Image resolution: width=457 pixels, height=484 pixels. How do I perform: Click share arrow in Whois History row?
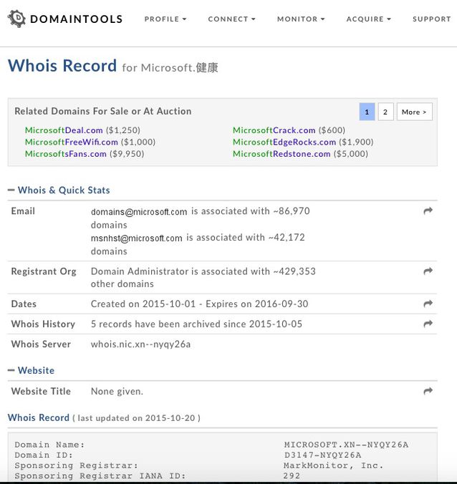[x=428, y=324]
